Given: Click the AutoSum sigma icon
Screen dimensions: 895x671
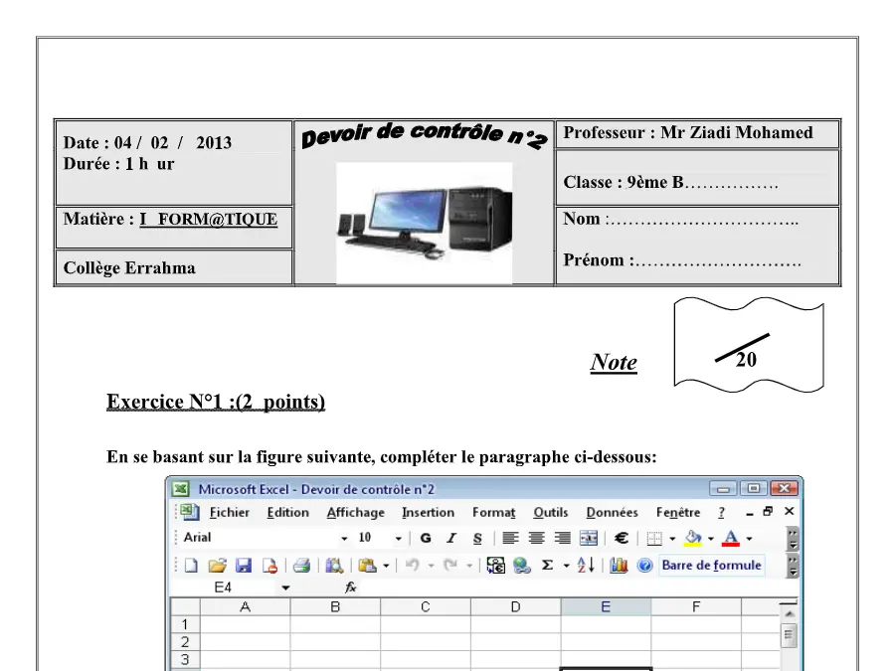Looking at the screenshot, I should pyautogui.click(x=547, y=566).
